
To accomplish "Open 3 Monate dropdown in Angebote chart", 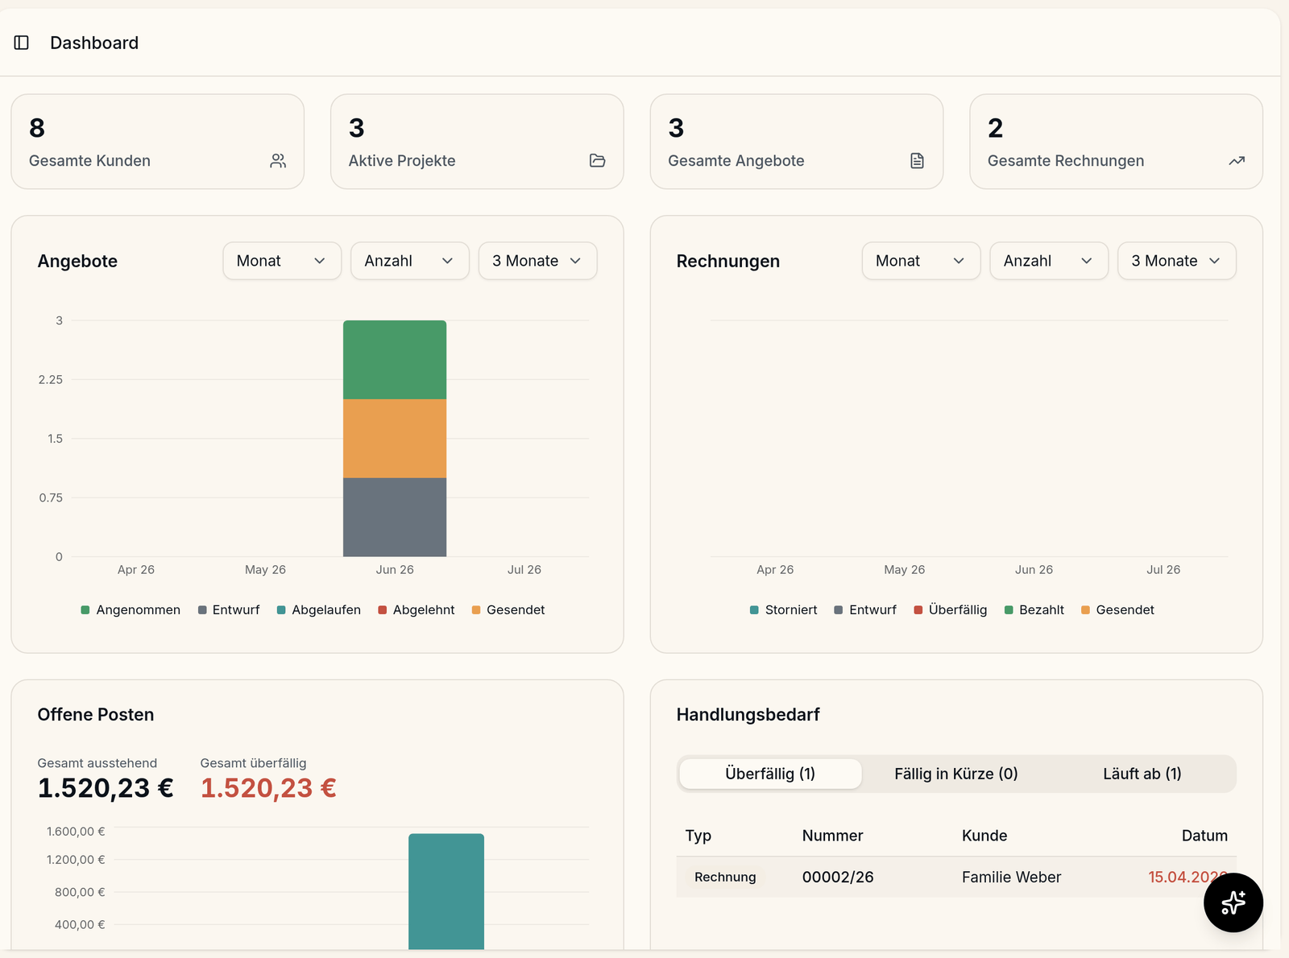I will [x=537, y=261].
